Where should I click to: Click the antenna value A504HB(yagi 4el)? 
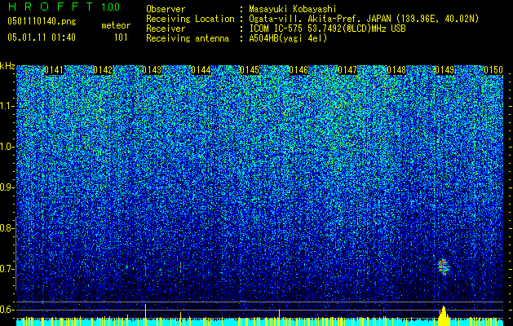coord(288,38)
